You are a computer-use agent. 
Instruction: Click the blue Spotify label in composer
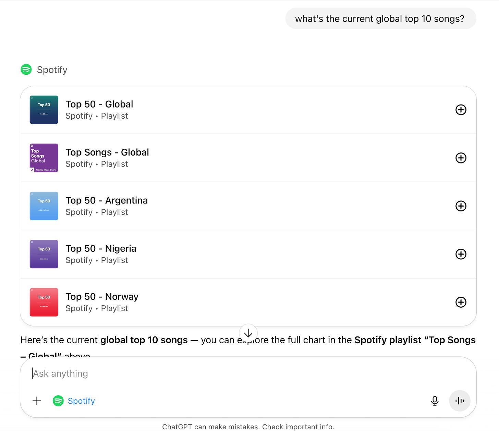pos(81,401)
